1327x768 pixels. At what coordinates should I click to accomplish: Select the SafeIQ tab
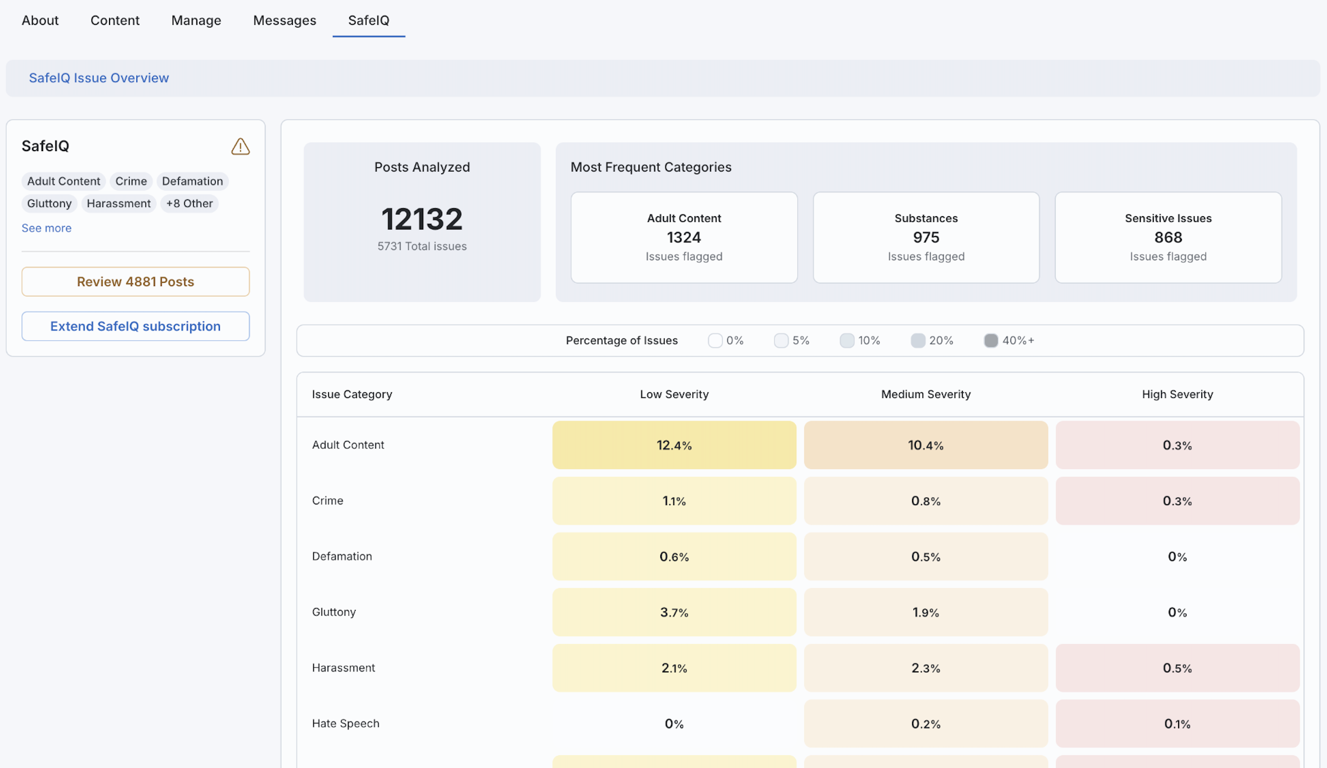[369, 20]
